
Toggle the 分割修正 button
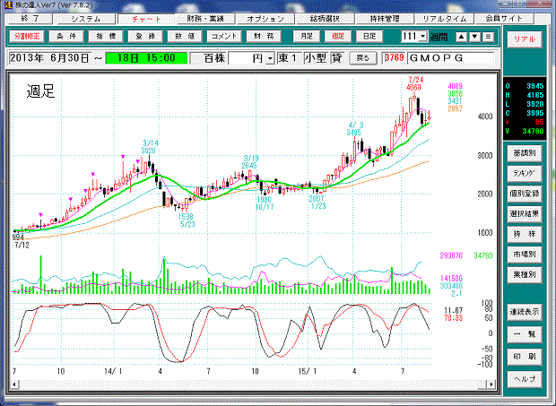[x=27, y=36]
